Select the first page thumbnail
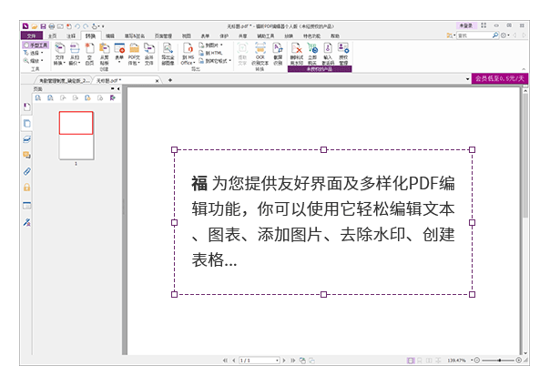 76,123
